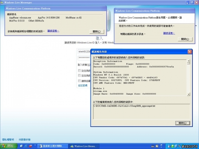Screen dimensions: 199x149
Task: Click 'Module 1' text line
Action: 99,88
